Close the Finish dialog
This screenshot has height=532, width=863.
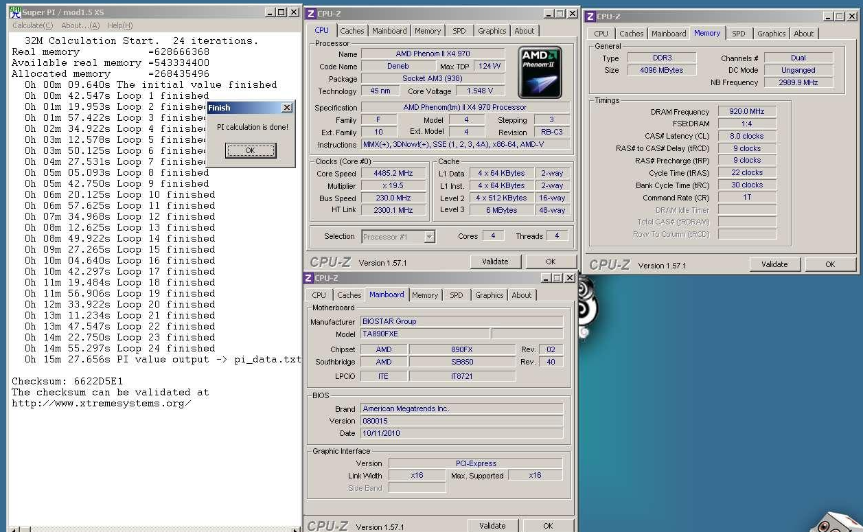point(287,108)
